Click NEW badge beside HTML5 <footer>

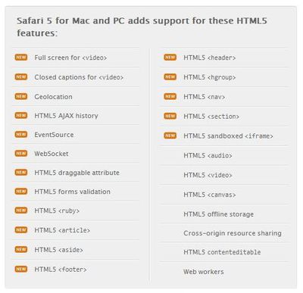[x=21, y=269]
